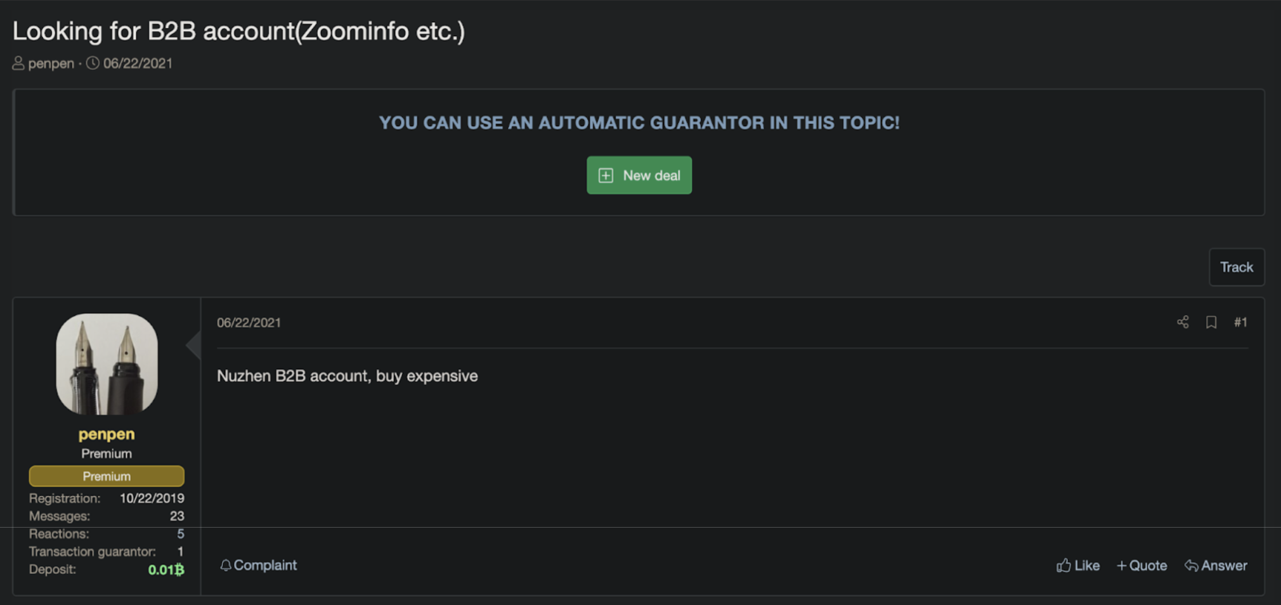The image size is (1281, 605).
Task: Bookmark the post with the bookmark icon
Action: pyautogui.click(x=1211, y=322)
